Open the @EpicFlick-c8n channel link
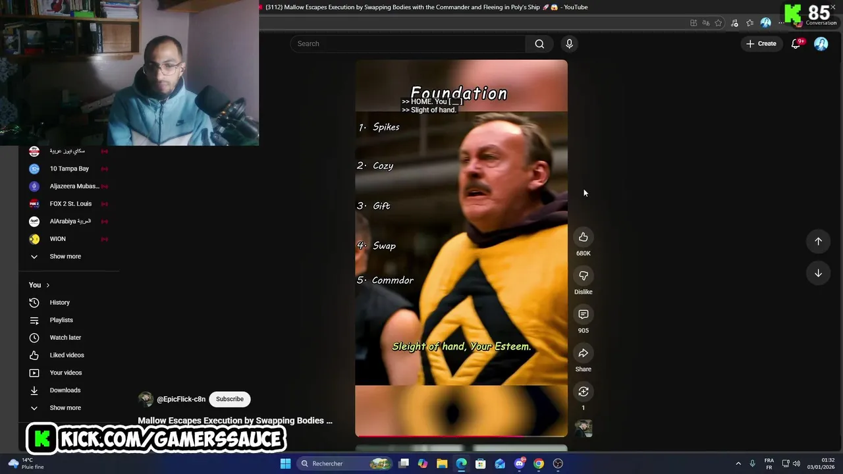Image resolution: width=843 pixels, height=474 pixels. (181, 400)
